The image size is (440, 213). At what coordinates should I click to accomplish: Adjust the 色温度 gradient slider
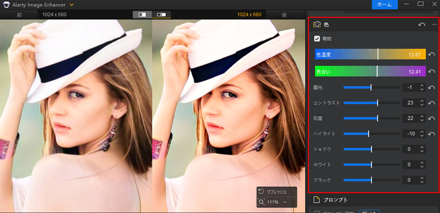(370, 54)
